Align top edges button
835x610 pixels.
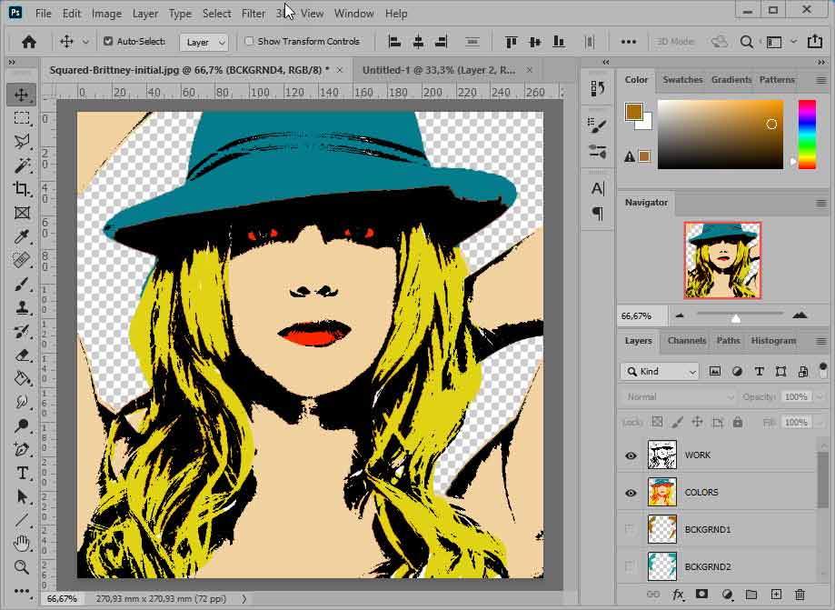(512, 42)
